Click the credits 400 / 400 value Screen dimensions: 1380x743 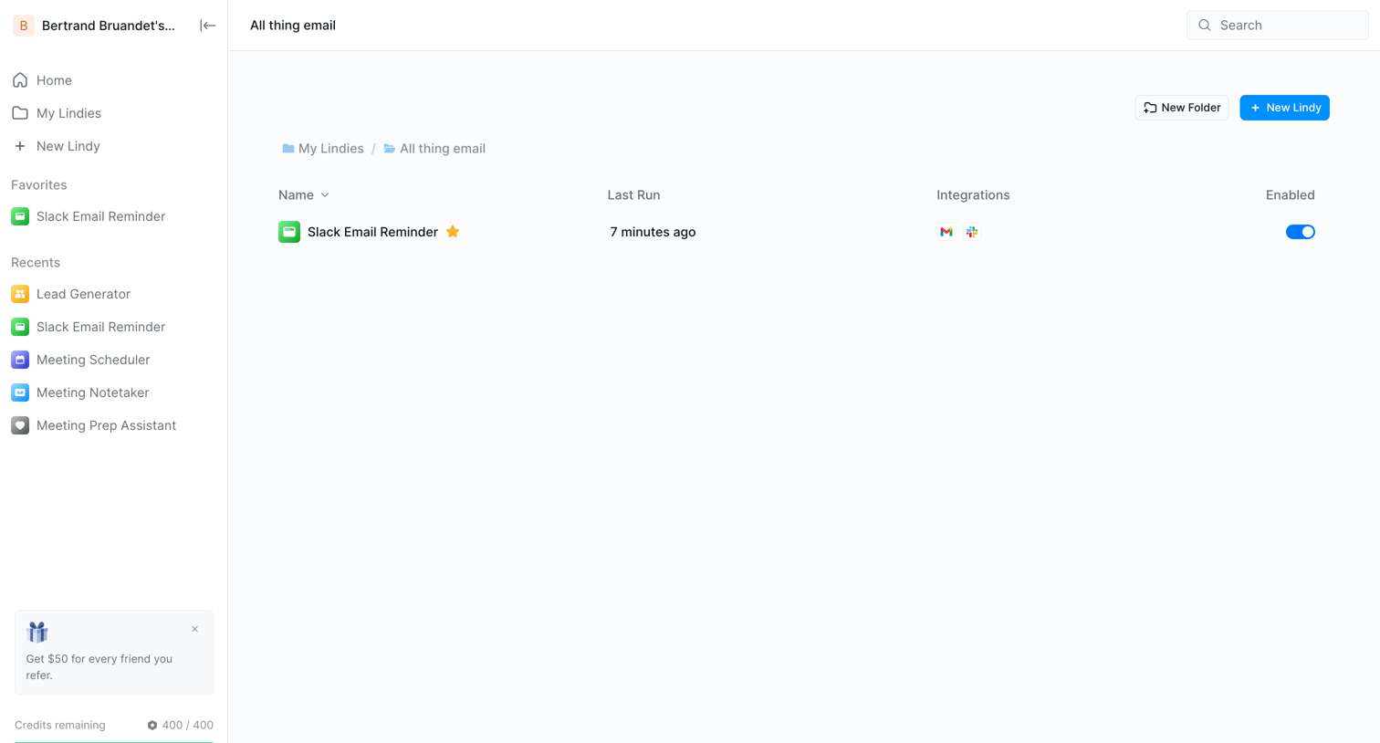pyautogui.click(x=188, y=726)
